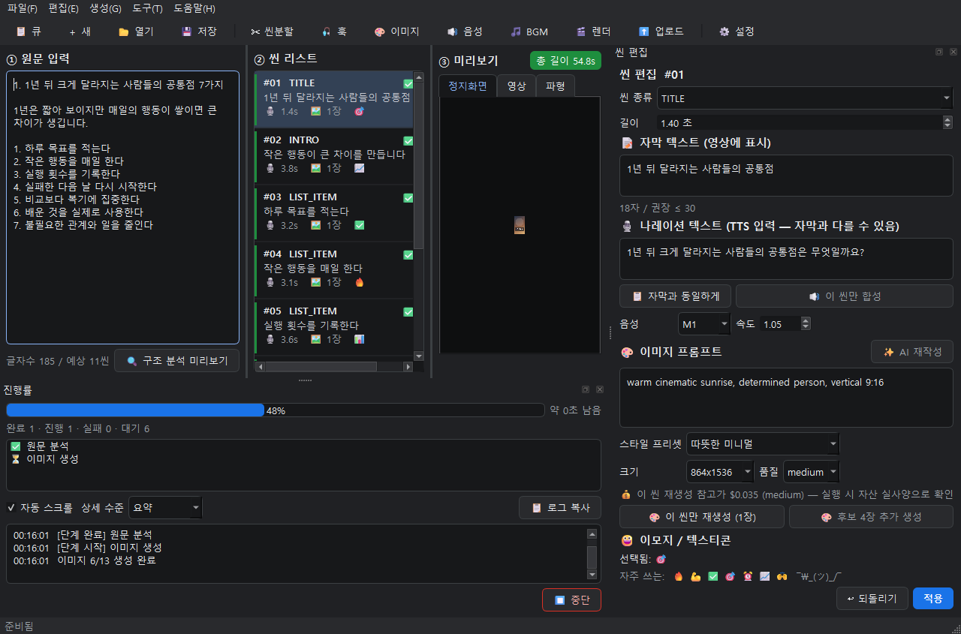Open a file with 열기 toolbar button

pyautogui.click(x=136, y=32)
